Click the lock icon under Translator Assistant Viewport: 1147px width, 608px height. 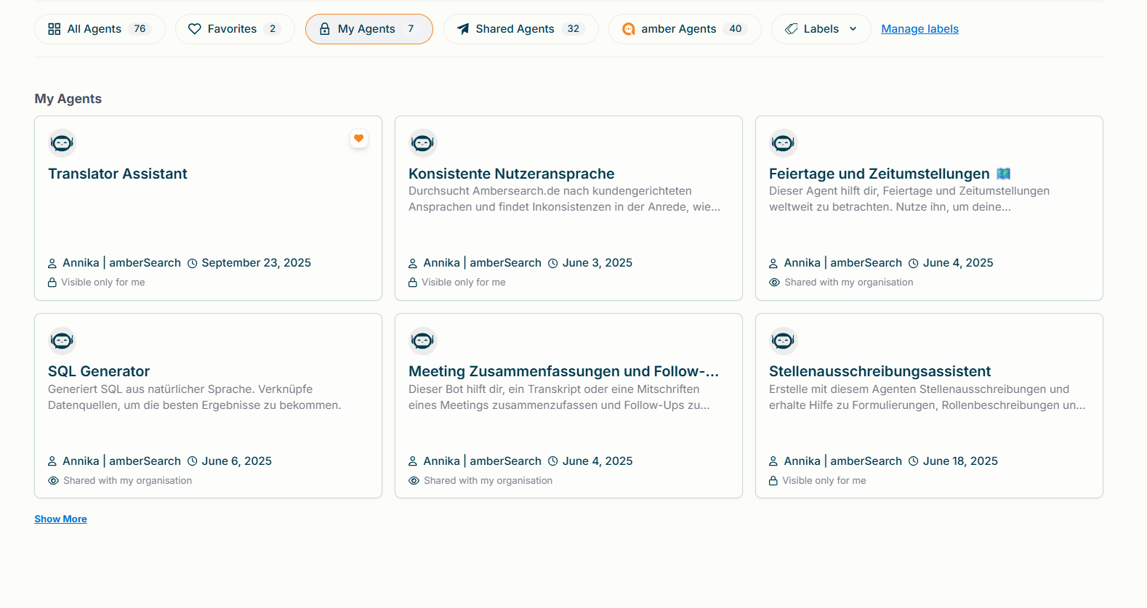click(52, 283)
